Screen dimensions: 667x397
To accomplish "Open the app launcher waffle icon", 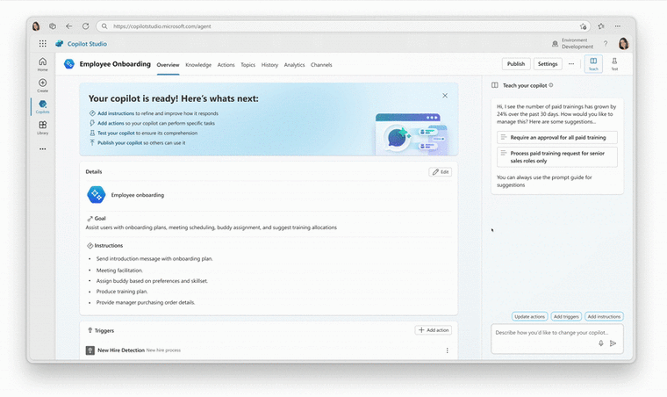I will [x=42, y=43].
